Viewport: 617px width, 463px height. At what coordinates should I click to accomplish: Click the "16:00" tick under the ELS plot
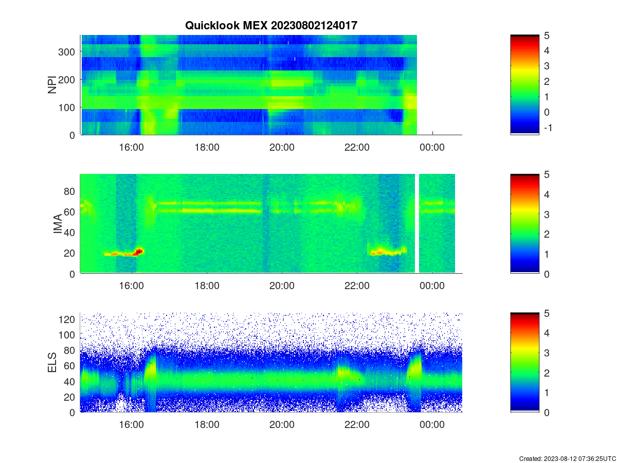pyautogui.click(x=132, y=424)
